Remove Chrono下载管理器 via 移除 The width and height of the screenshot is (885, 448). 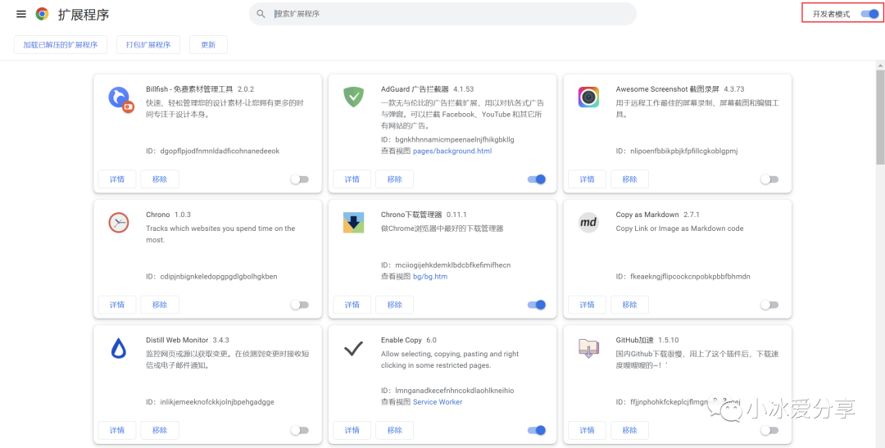pyautogui.click(x=394, y=304)
